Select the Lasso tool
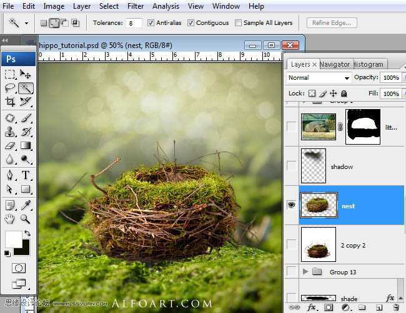 pos(10,88)
